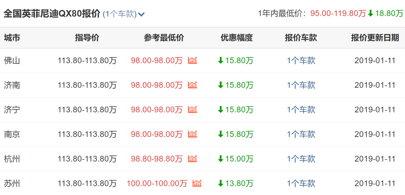
Task: Open price trend chart icon for 苏州
Action: (x=197, y=183)
